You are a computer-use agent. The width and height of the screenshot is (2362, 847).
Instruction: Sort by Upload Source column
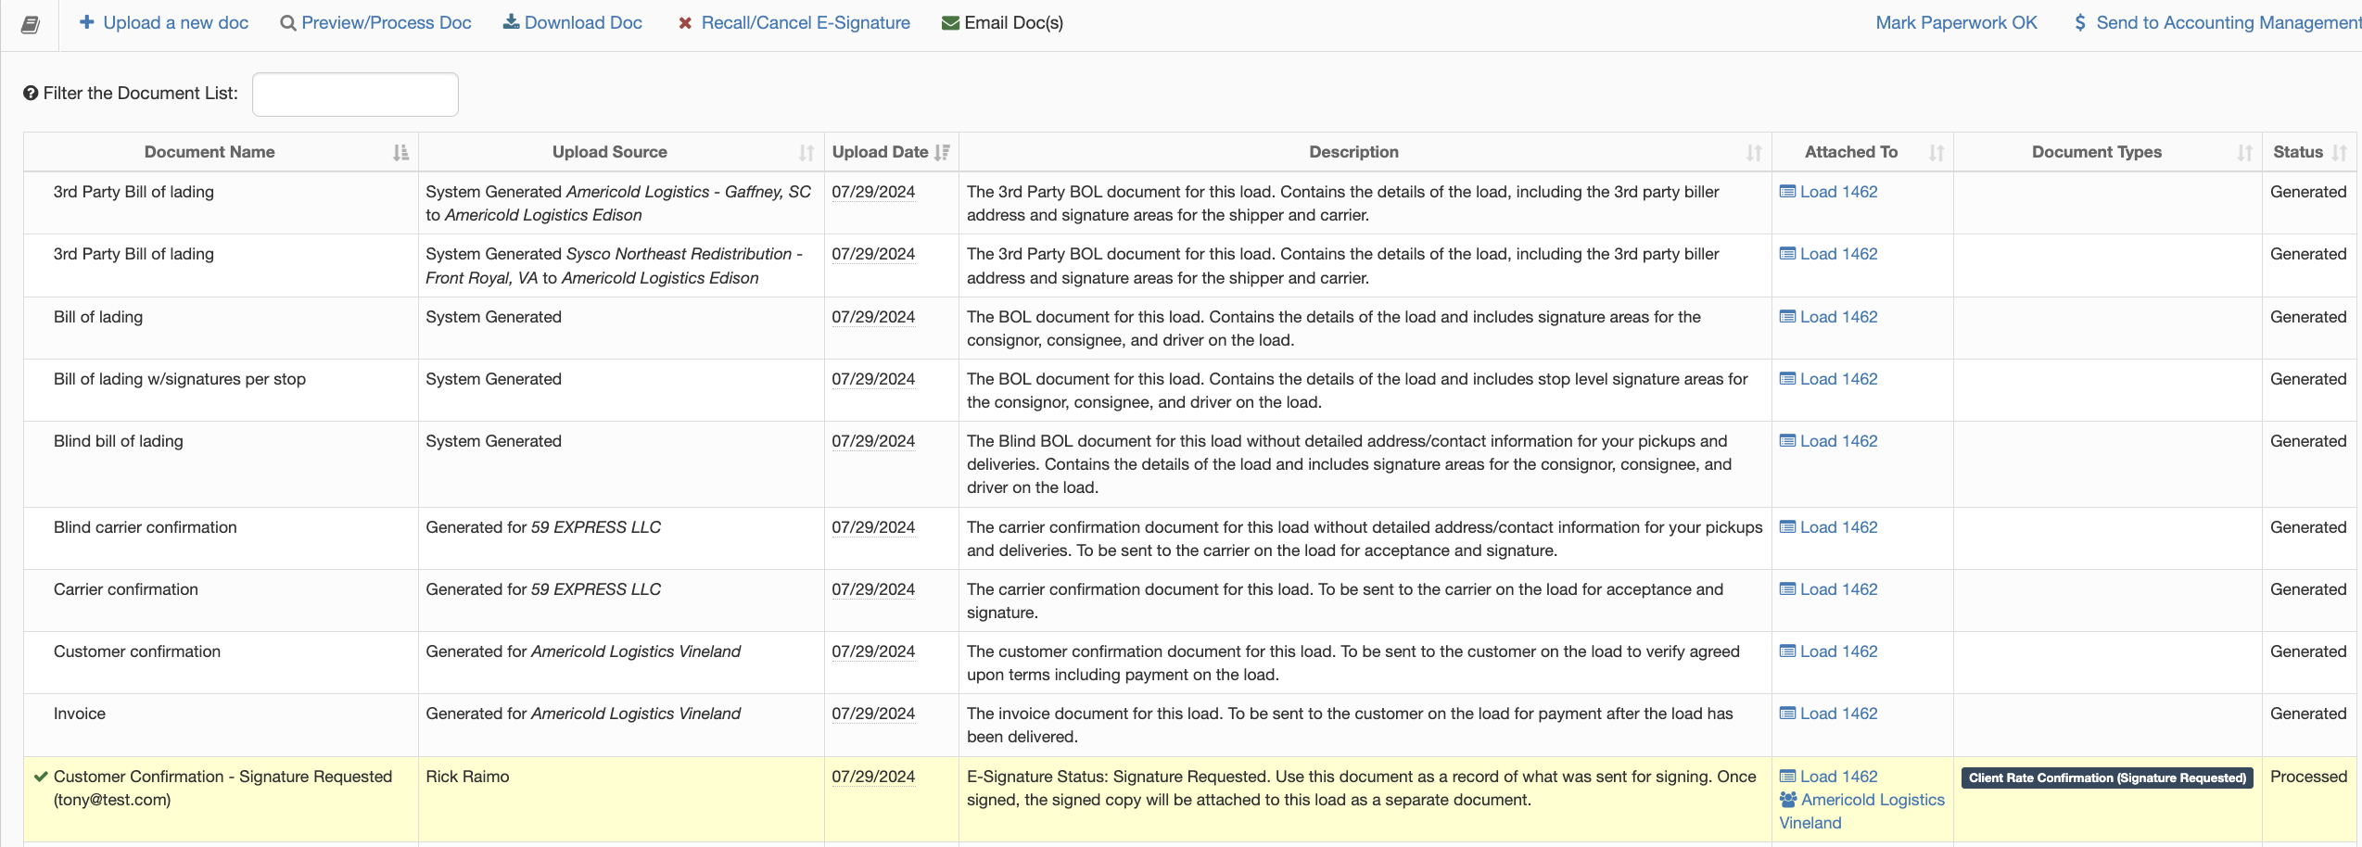tap(621, 152)
